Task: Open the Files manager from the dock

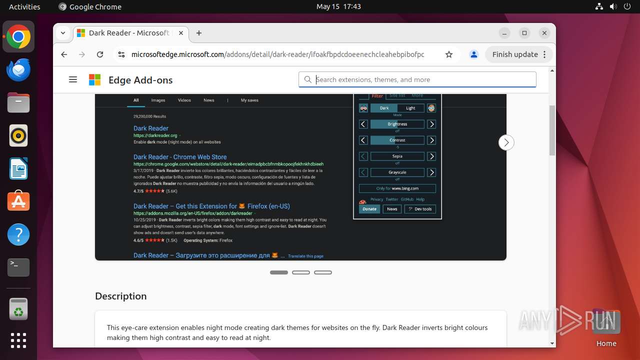Action: [18, 103]
